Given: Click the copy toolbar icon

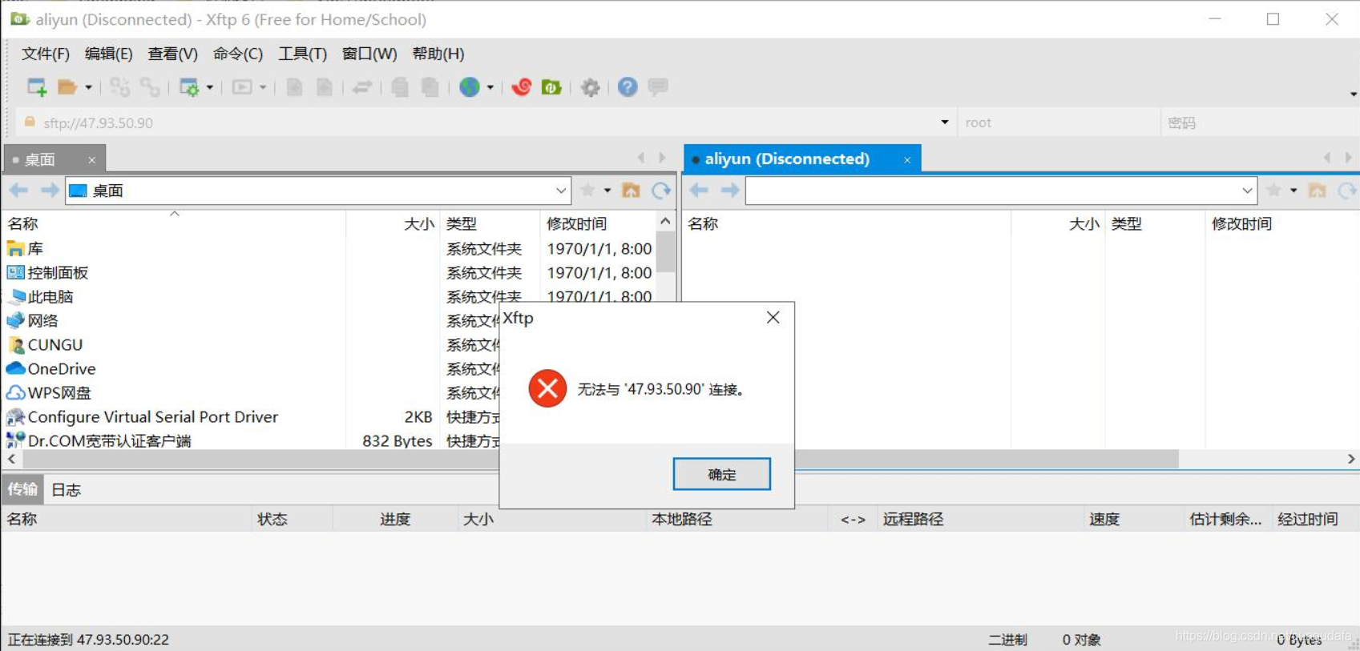Looking at the screenshot, I should (400, 87).
